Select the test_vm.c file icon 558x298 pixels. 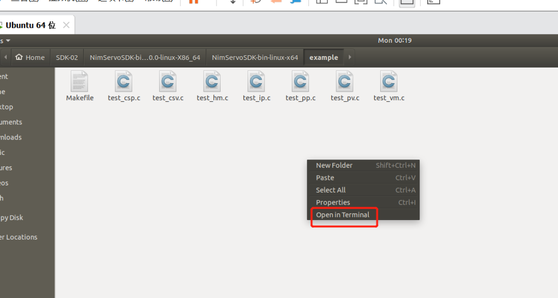coord(389,82)
